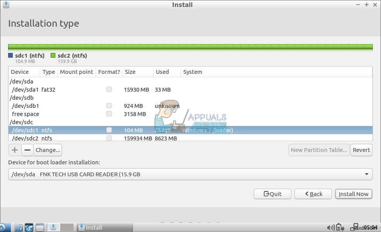Quit the installer
Screen dimensions: 381x232
pyautogui.click(x=272, y=194)
